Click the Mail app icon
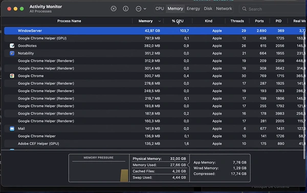The image size is (307, 193). pos(12,128)
